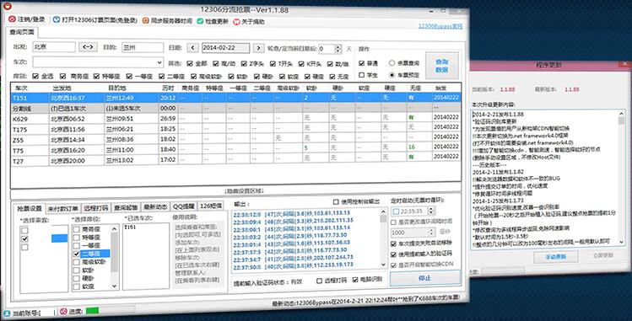
Task: Select the 余票查询 radio option
Action: (x=392, y=62)
